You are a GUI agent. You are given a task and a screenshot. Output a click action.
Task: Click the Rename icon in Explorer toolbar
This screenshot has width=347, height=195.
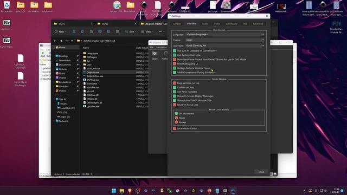pos(100,31)
